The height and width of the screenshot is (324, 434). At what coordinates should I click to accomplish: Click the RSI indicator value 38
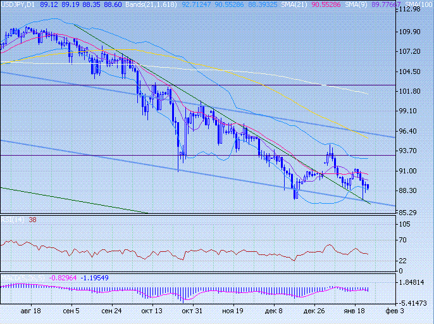coord(31,220)
